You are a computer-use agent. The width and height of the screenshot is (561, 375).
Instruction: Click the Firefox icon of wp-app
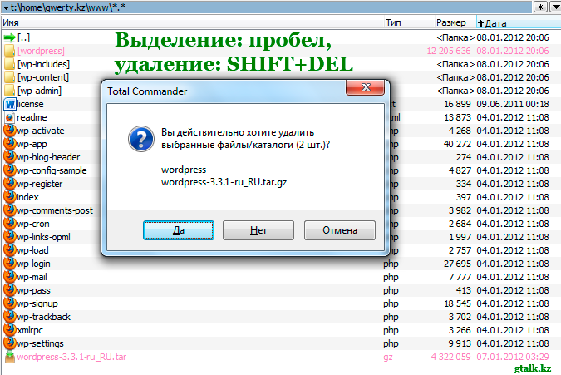click(10, 144)
